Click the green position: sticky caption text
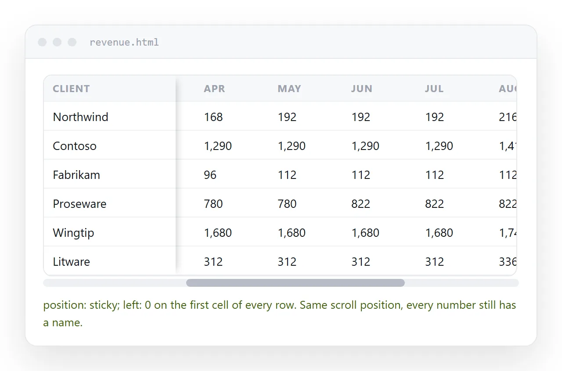Image resolution: width=562 pixels, height=371 pixels. [280, 314]
